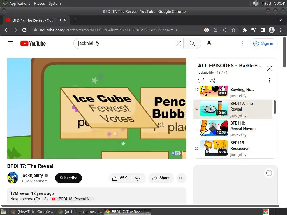
Task: Reload the page
Action: click(24, 30)
